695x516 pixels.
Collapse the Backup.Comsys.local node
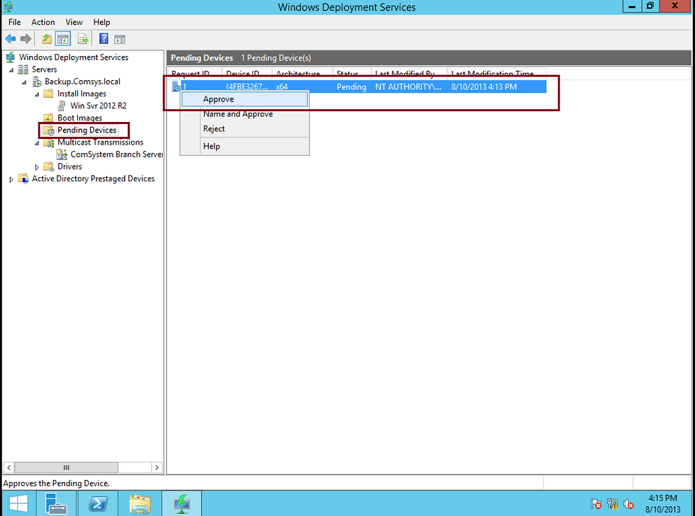point(24,82)
